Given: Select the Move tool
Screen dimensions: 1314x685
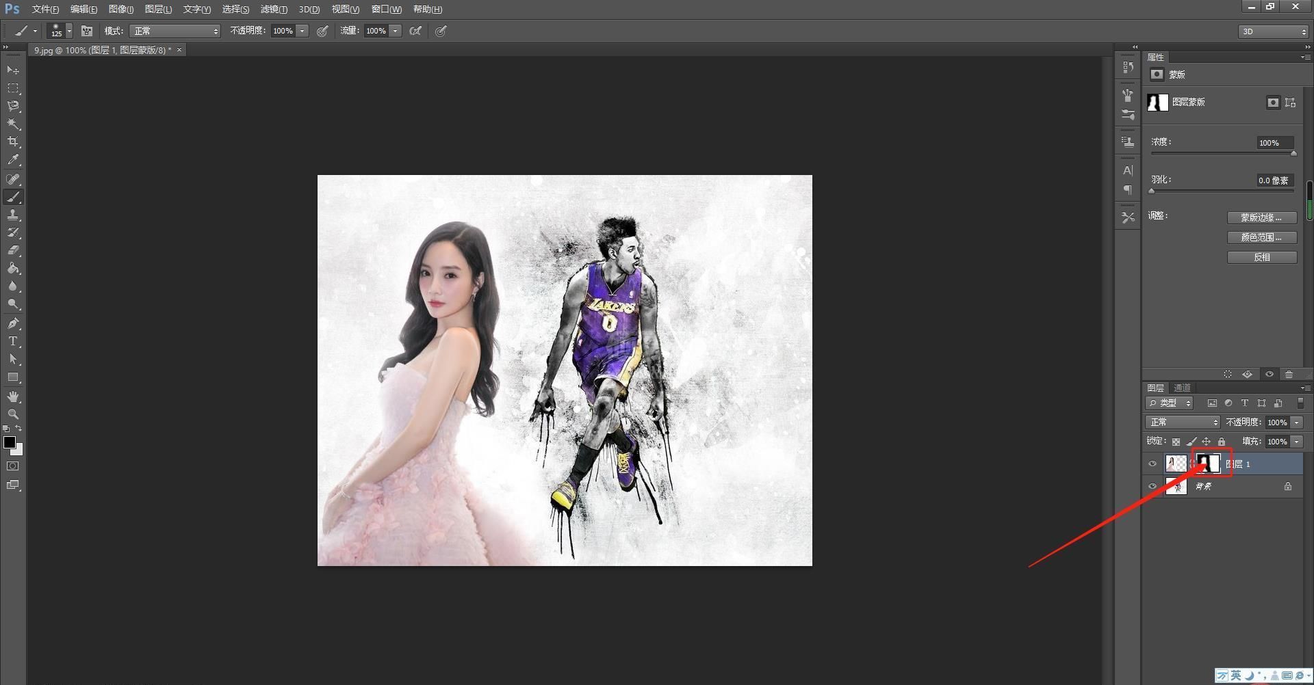Looking at the screenshot, I should (x=13, y=70).
